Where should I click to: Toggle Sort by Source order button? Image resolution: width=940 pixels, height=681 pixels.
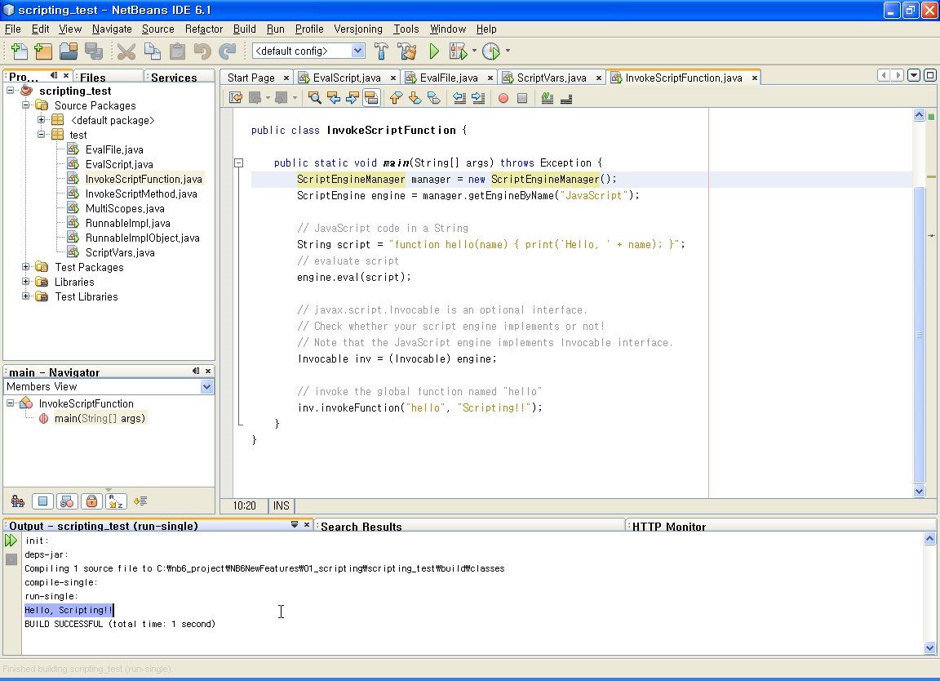[x=140, y=501]
